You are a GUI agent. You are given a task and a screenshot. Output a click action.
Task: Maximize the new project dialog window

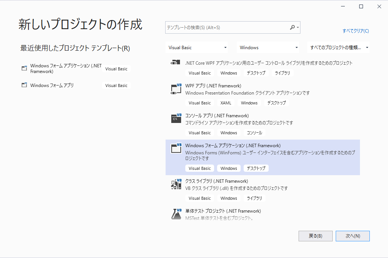pos(361,6)
